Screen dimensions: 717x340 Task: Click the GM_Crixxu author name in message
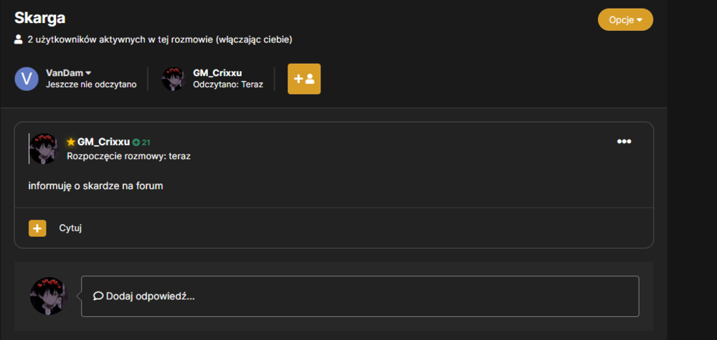coord(103,142)
